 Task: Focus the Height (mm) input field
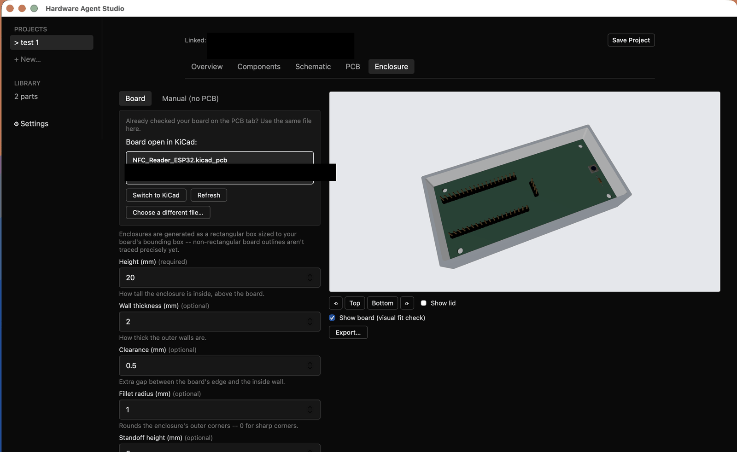coord(220,278)
